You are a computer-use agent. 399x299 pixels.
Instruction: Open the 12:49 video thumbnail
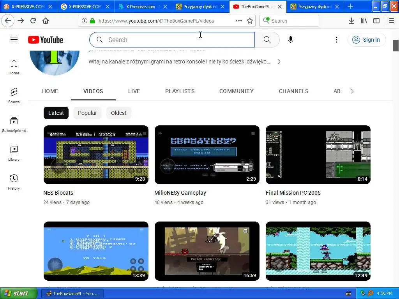(x=318, y=251)
